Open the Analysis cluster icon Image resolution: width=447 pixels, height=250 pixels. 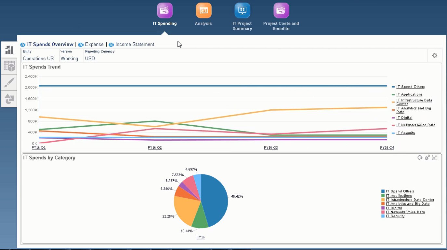(203, 10)
